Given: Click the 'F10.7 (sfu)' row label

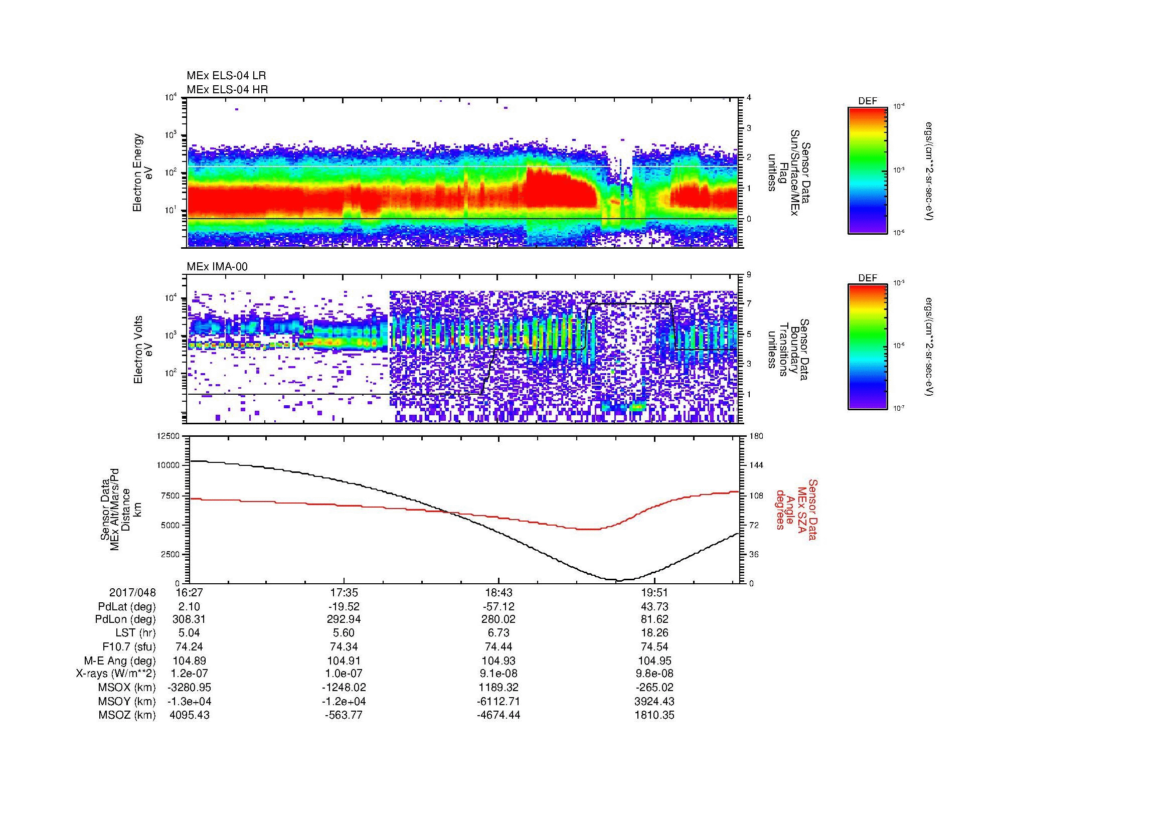Looking at the screenshot, I should 129,646.
